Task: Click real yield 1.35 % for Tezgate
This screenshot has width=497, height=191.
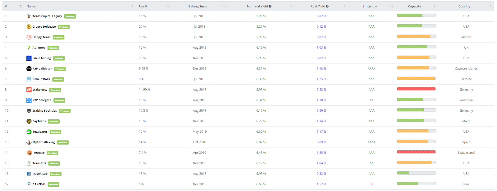Action: pos(321,153)
